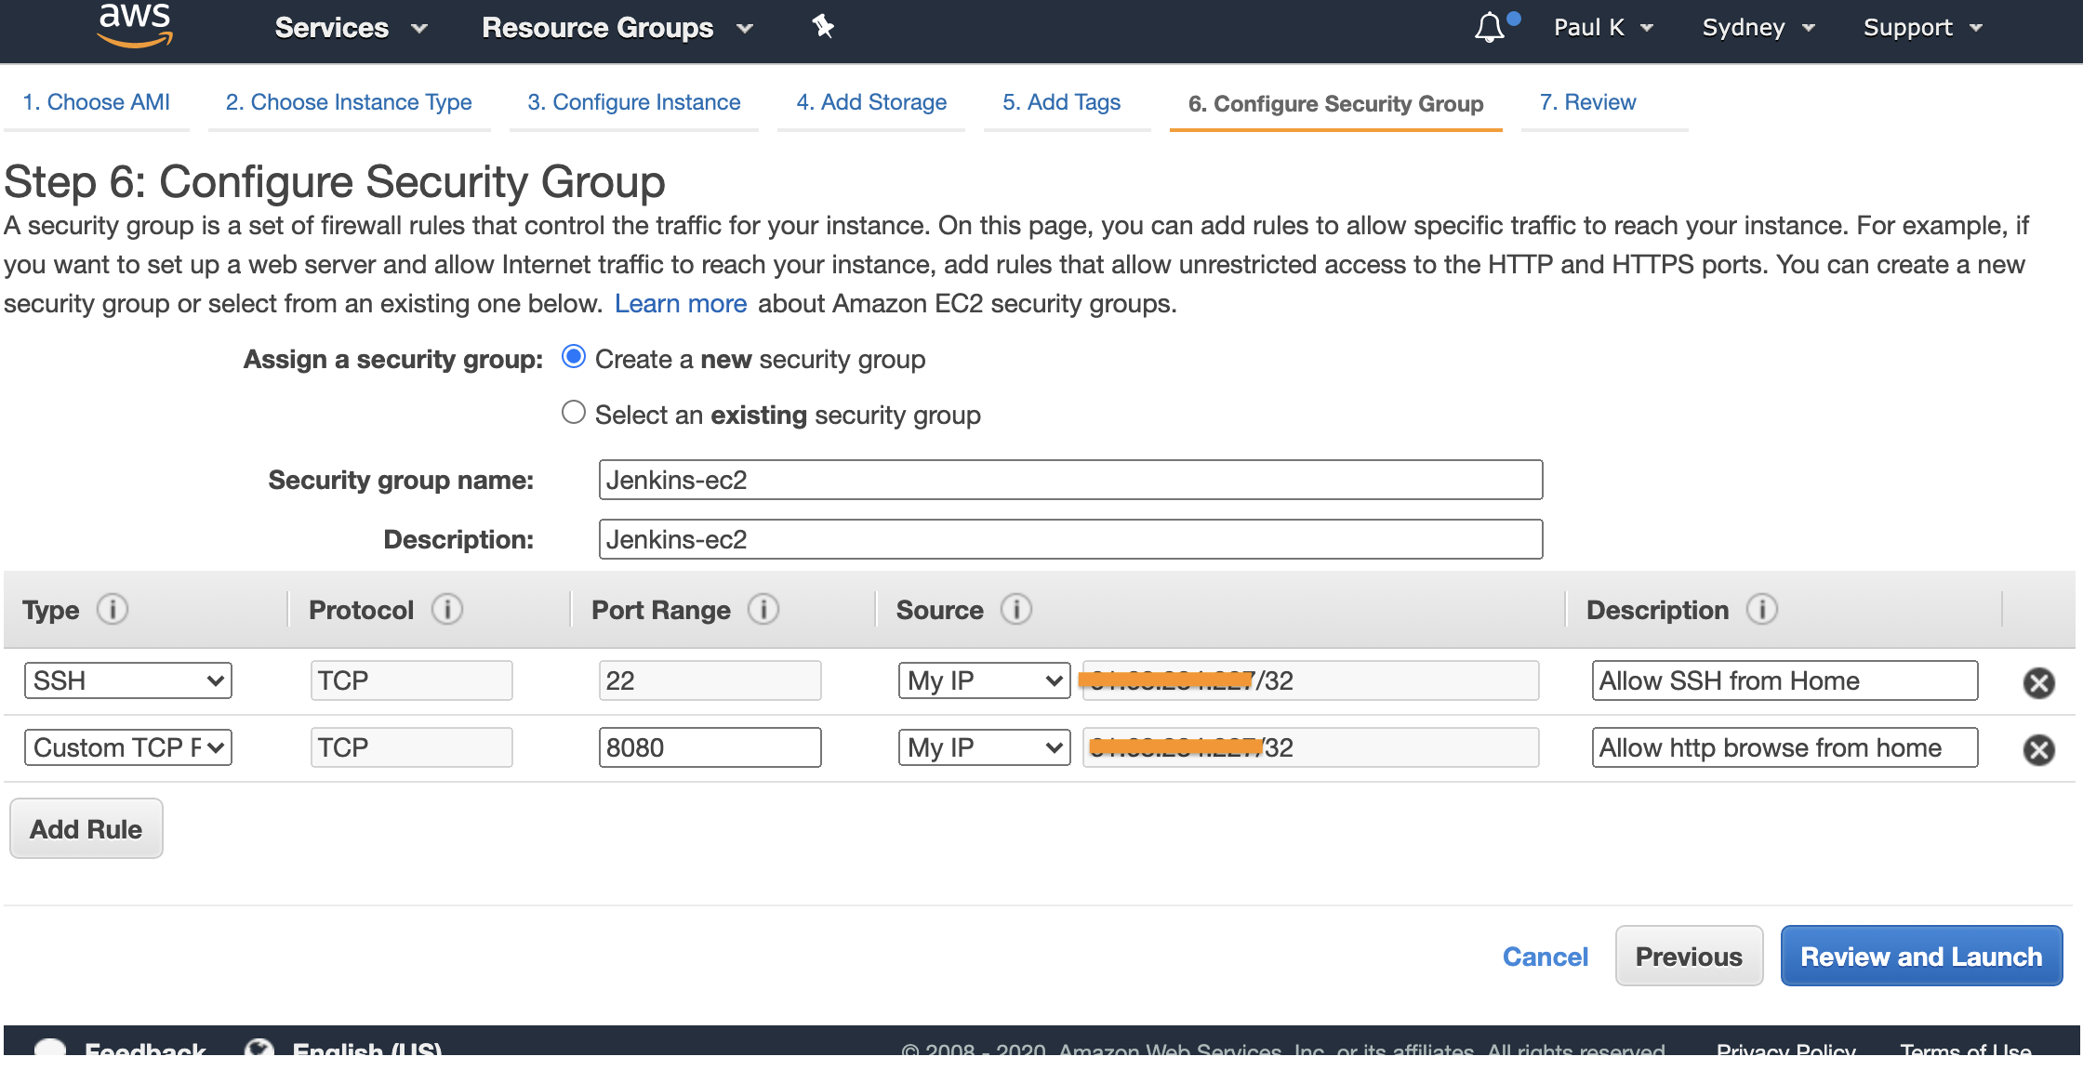Click English (US) language selector

click(367, 1049)
